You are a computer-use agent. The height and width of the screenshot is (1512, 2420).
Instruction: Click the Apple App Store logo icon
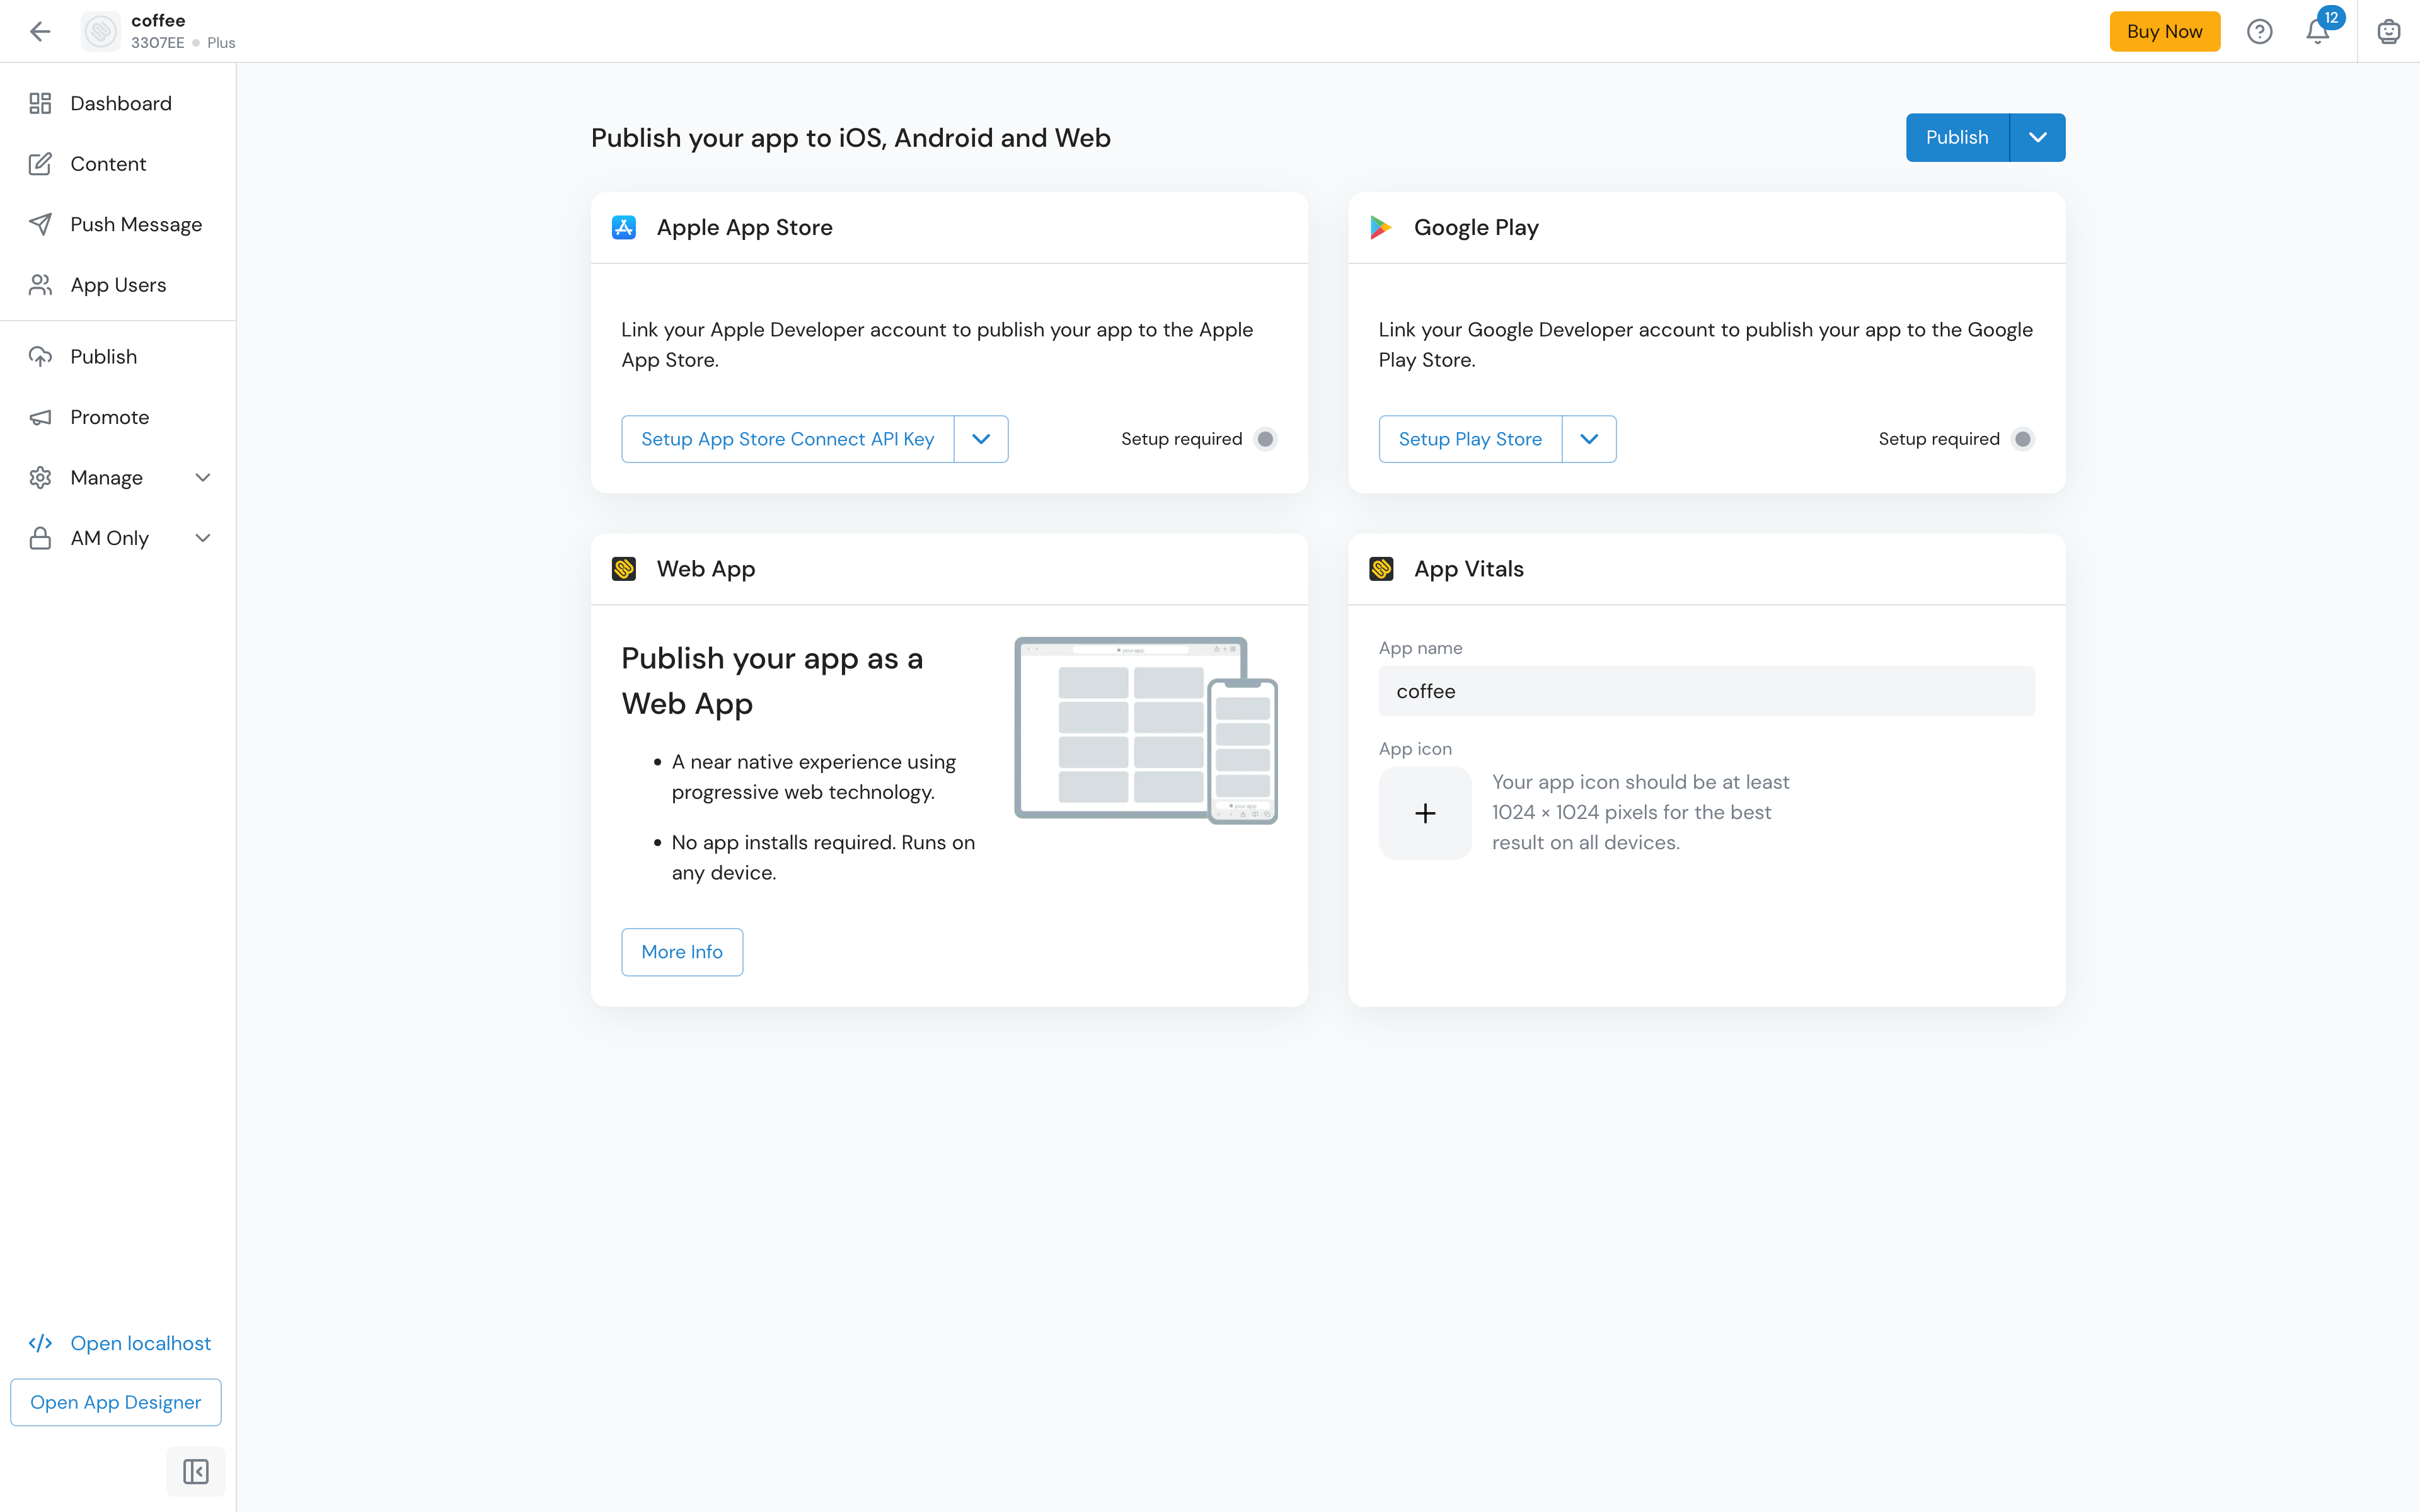[624, 227]
